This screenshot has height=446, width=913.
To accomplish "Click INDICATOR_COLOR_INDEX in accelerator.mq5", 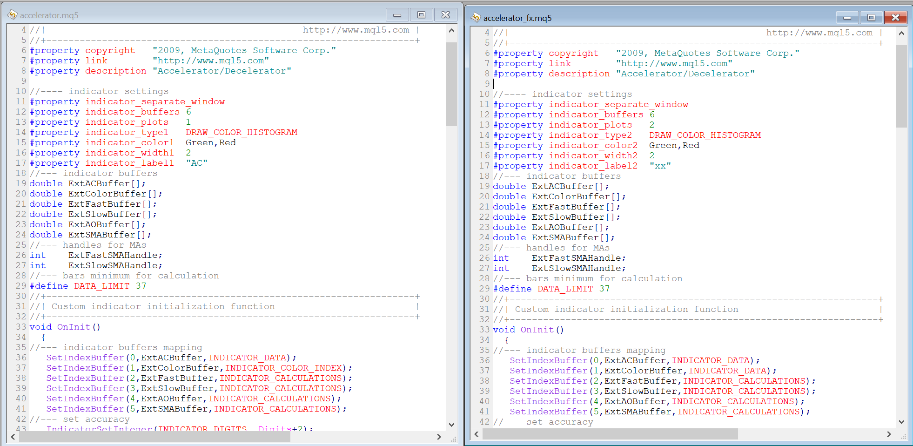I will pos(284,368).
